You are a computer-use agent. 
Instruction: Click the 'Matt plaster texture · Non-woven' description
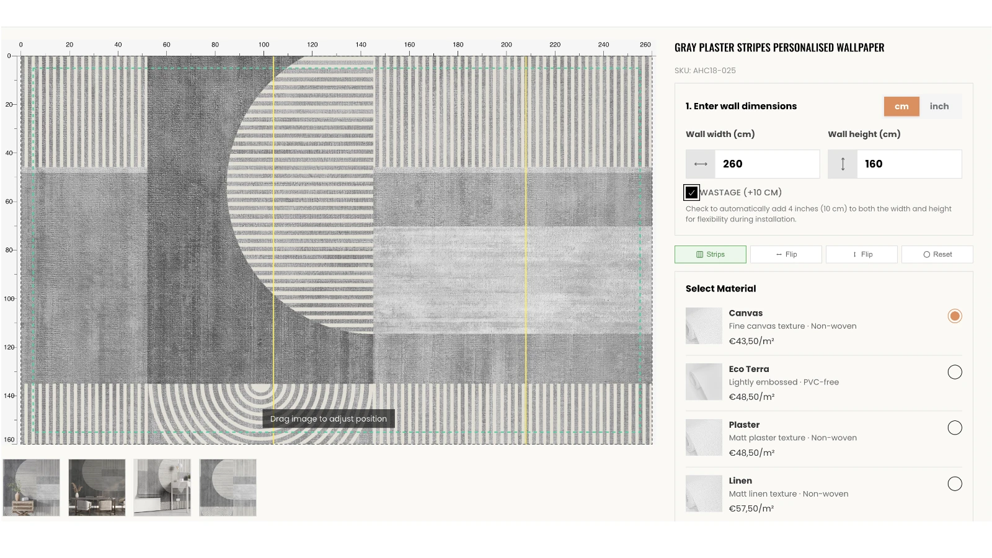click(793, 438)
